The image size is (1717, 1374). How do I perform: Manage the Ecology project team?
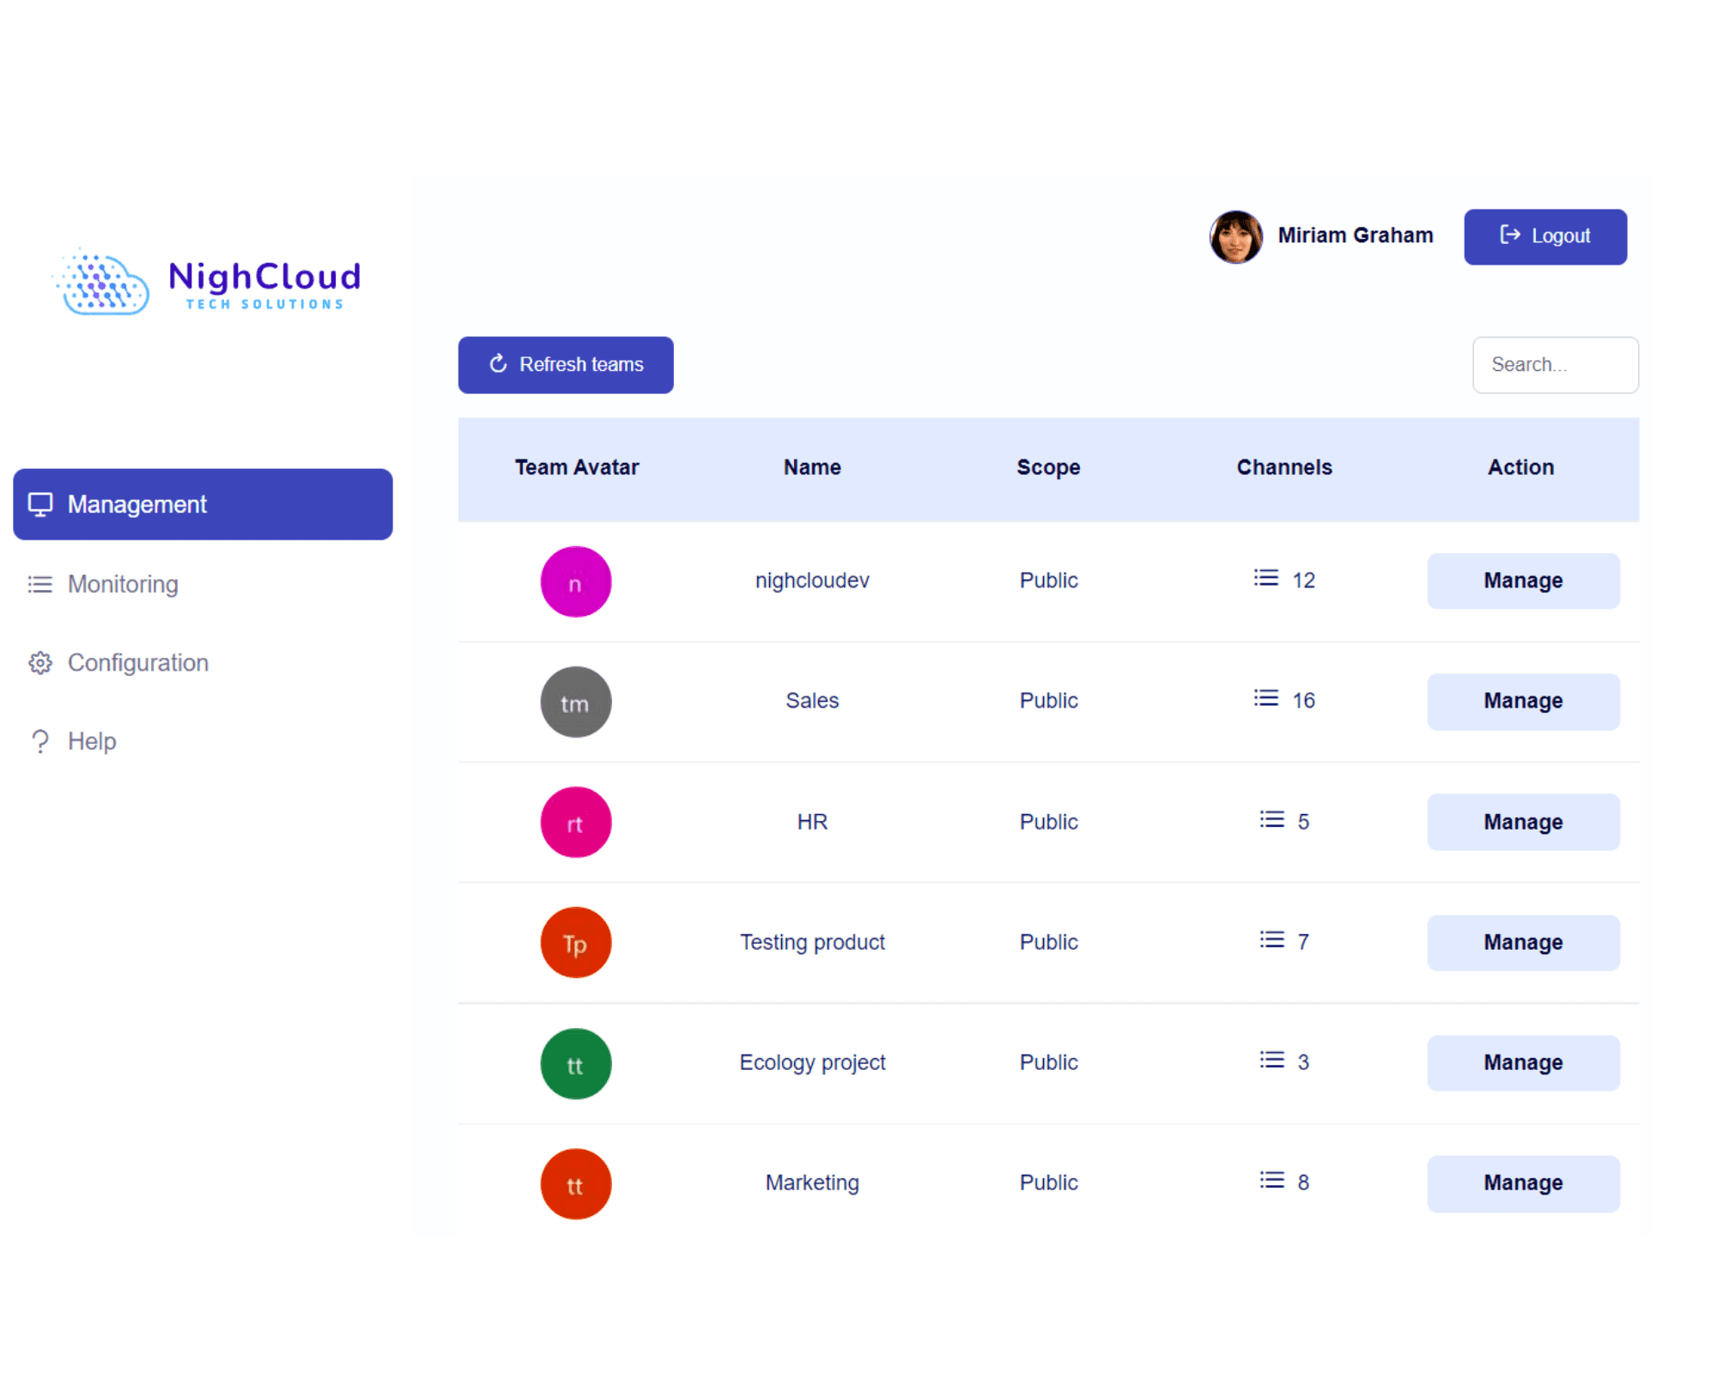(1522, 1063)
